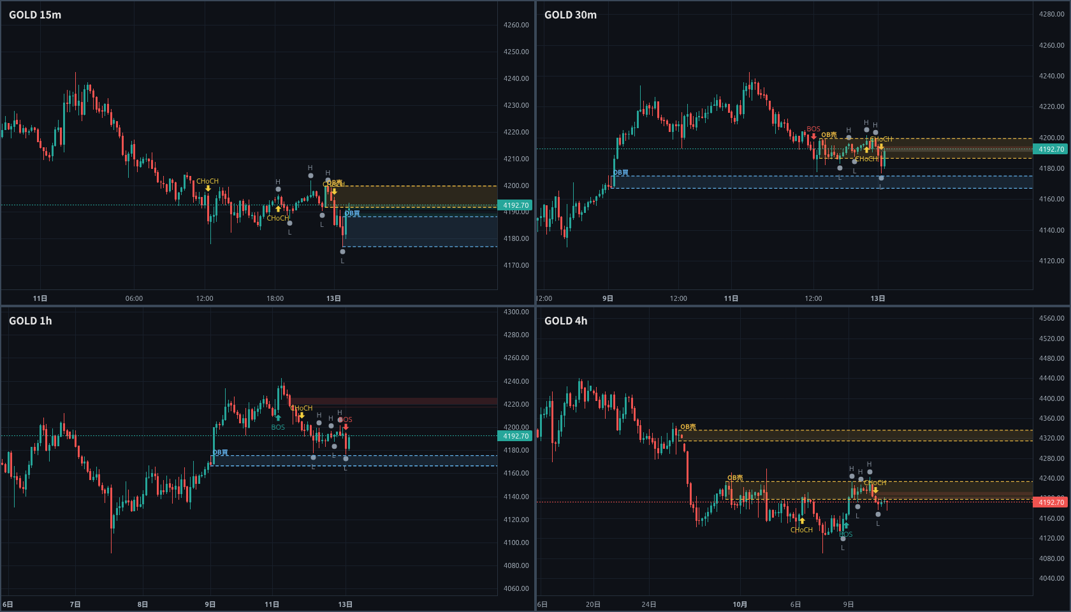Click the GOLD 30m chart title

[571, 15]
